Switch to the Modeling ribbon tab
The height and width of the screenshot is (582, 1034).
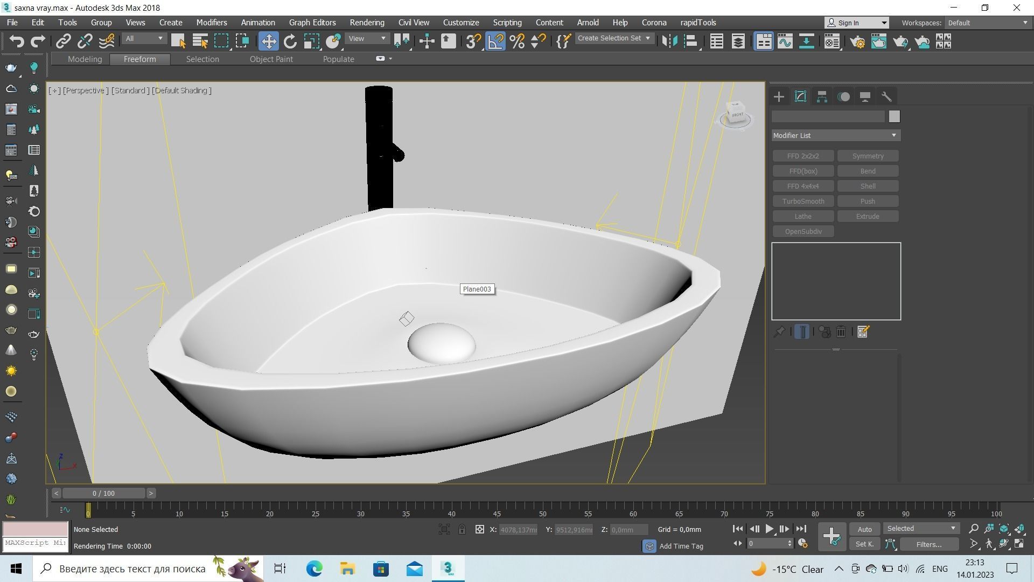(x=85, y=59)
